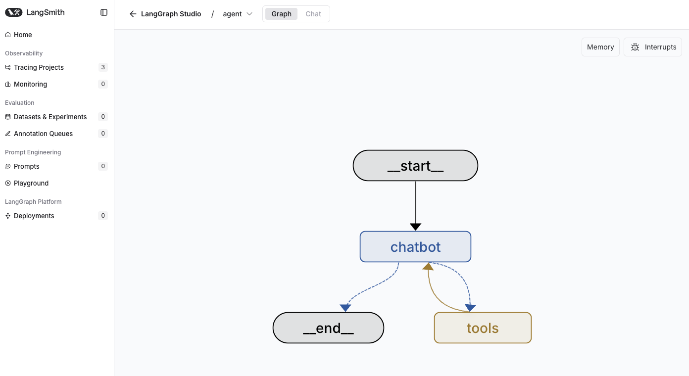Click the Deployments icon

pyautogui.click(x=7, y=216)
